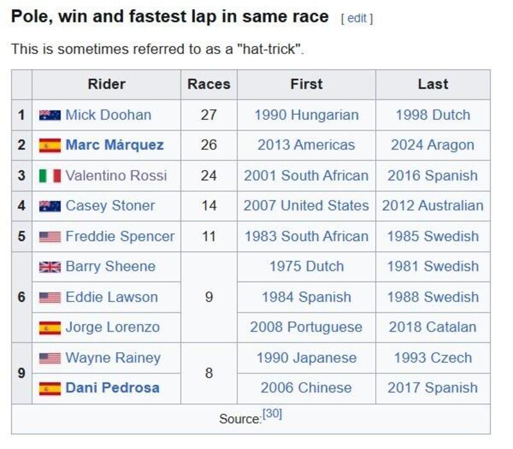Click the Races column header
Image resolution: width=513 pixels, height=449 pixels.
click(208, 85)
